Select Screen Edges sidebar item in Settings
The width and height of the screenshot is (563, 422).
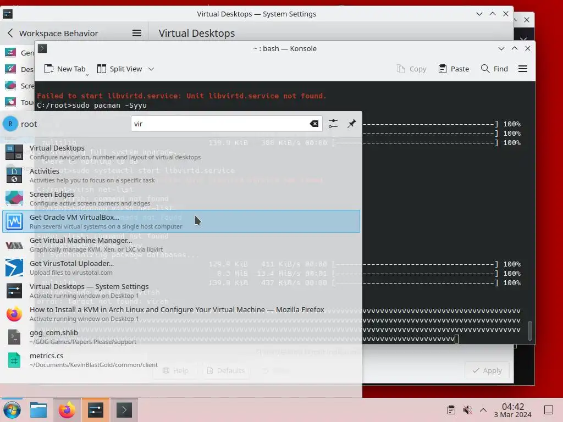click(18, 86)
